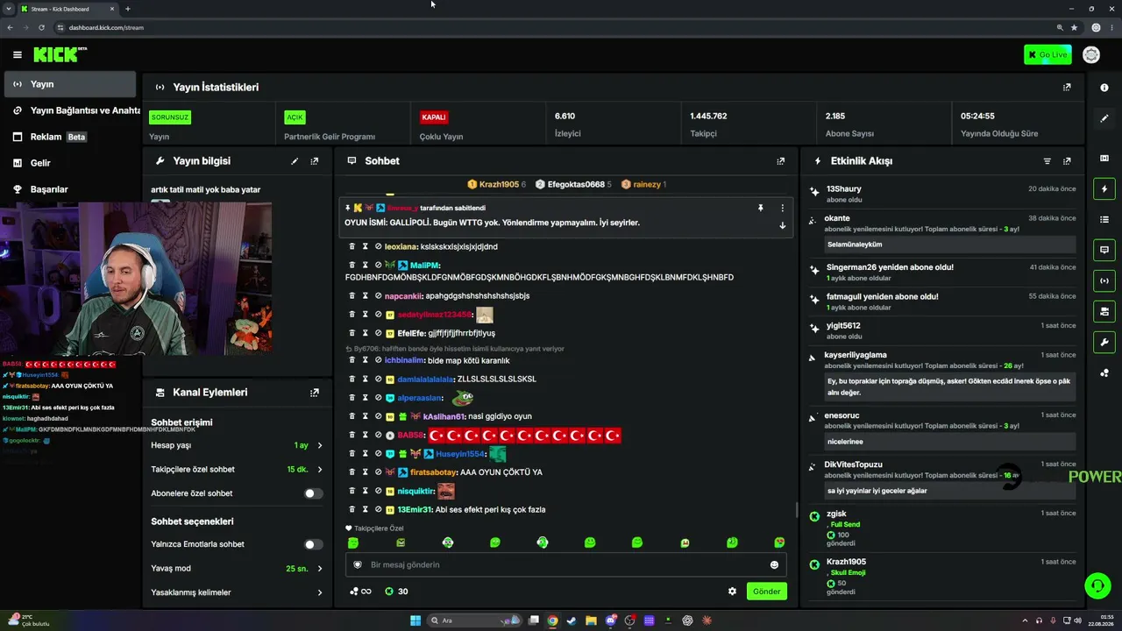Open the Reklam menu item
This screenshot has height=631, width=1122.
(70, 137)
